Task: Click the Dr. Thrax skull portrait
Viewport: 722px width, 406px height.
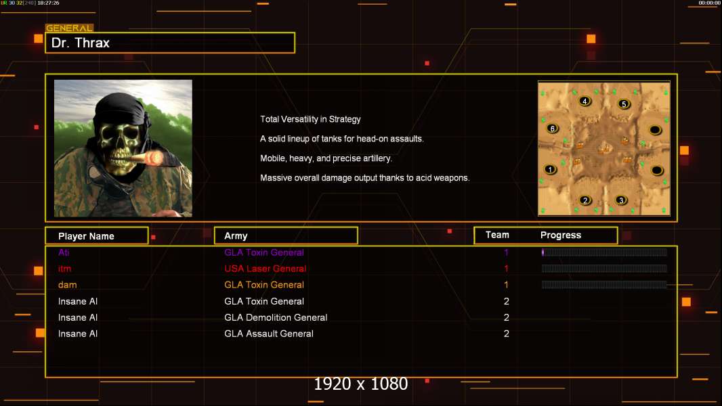Action: tap(123, 148)
